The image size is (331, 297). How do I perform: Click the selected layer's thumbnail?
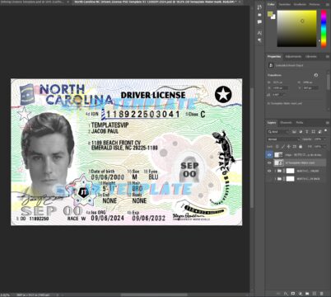point(278,163)
